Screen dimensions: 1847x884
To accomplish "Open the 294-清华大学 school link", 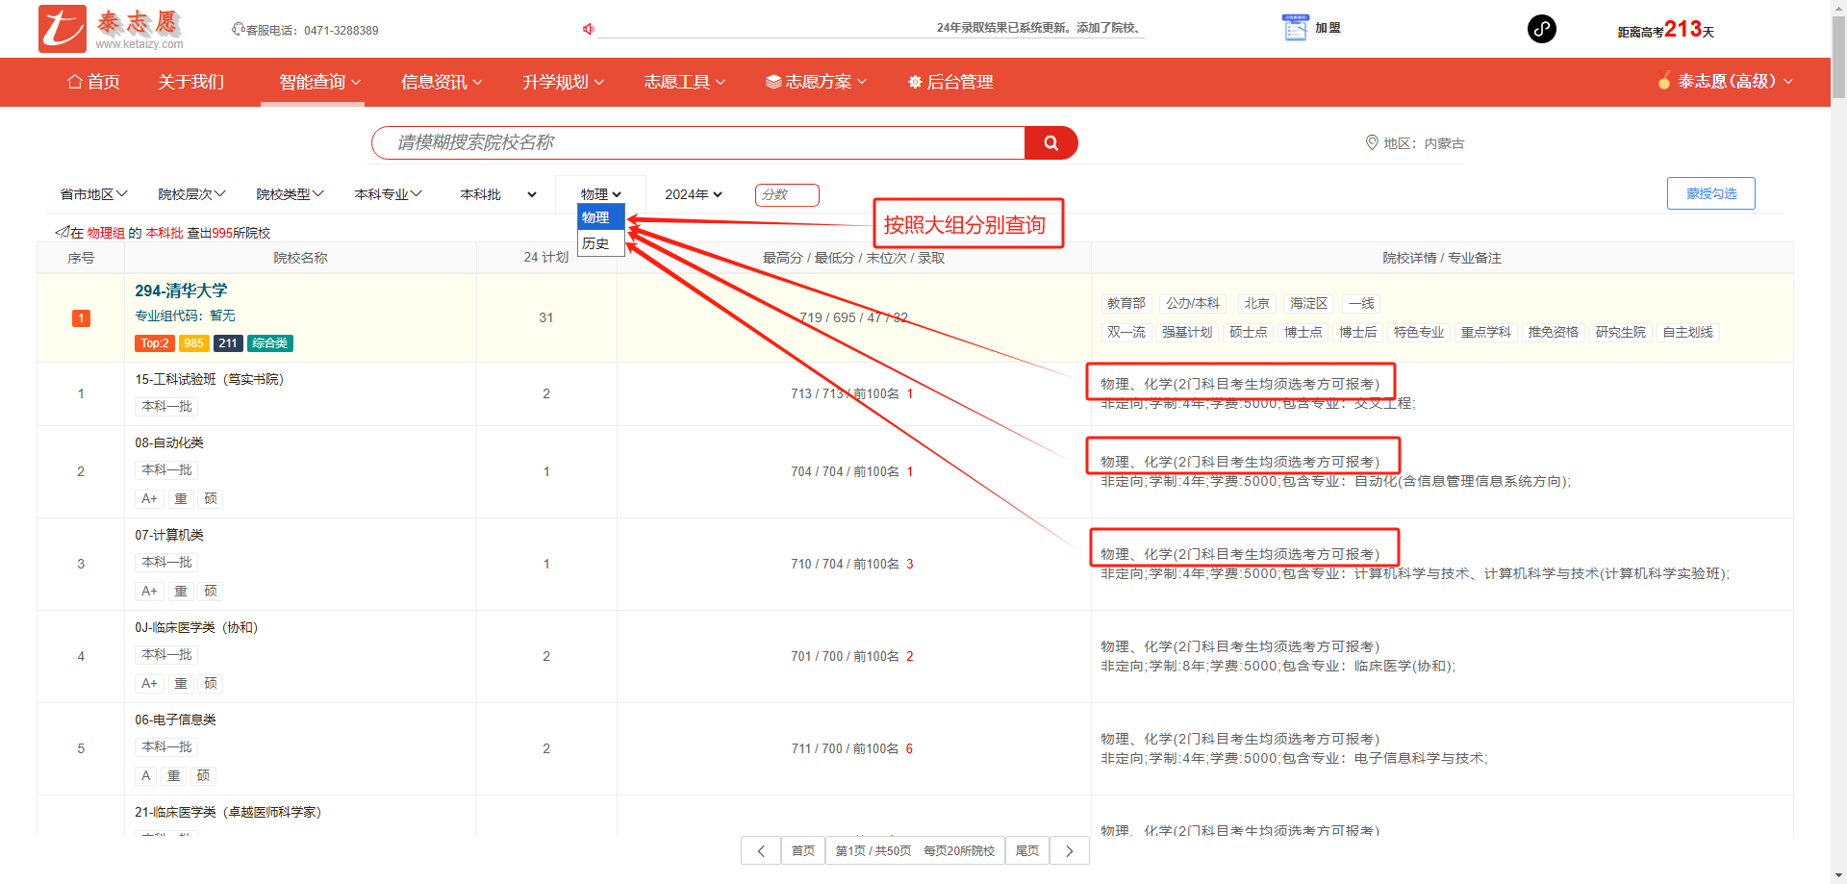I will [x=181, y=290].
